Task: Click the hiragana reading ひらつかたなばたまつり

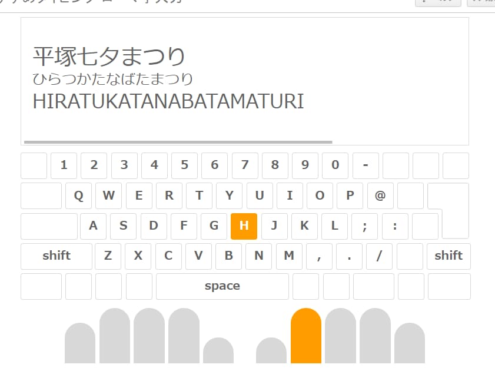Action: [112, 79]
